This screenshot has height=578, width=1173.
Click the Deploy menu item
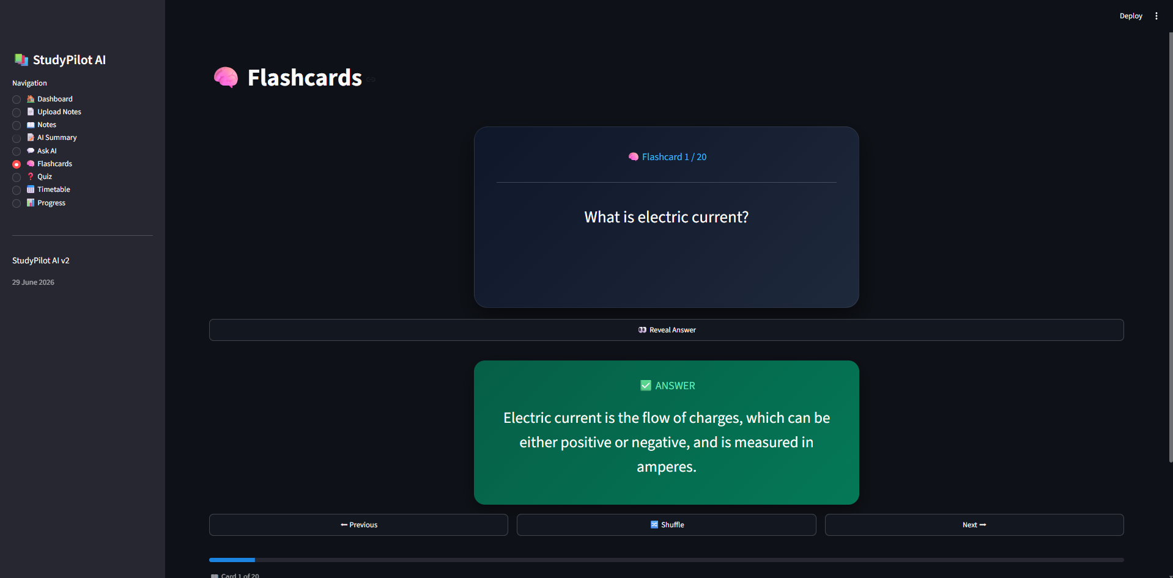pos(1131,16)
